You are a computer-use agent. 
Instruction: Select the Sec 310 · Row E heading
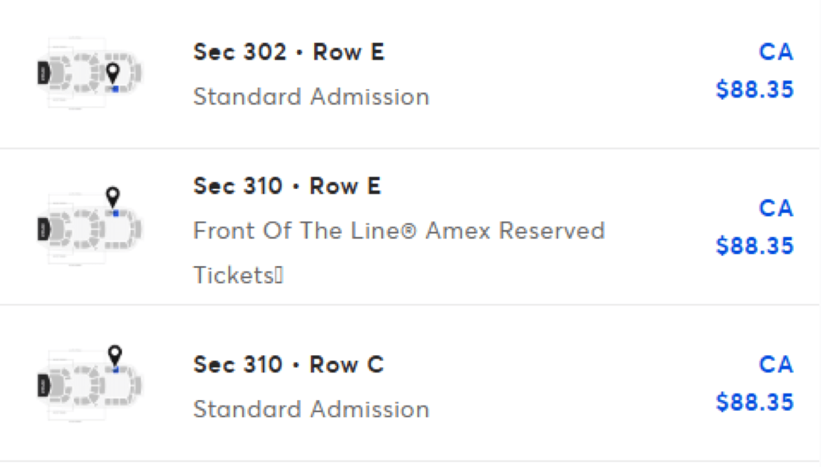(x=287, y=187)
